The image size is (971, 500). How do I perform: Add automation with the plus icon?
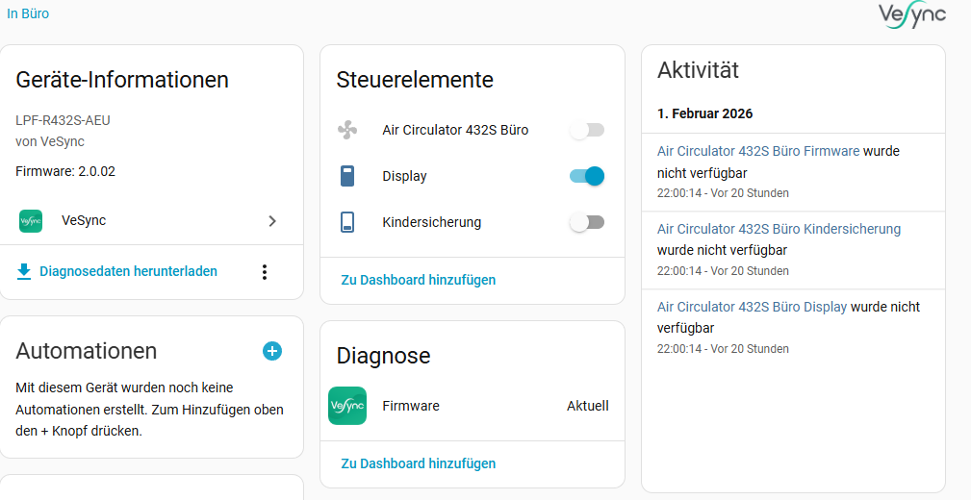pos(272,351)
